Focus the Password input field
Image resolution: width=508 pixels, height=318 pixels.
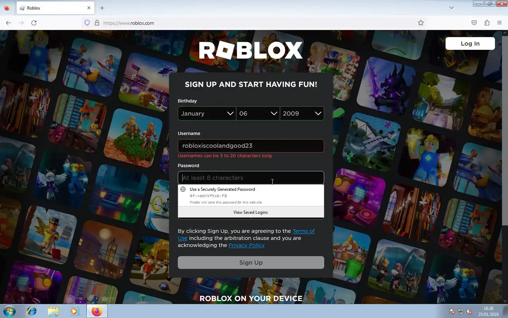pos(251,178)
